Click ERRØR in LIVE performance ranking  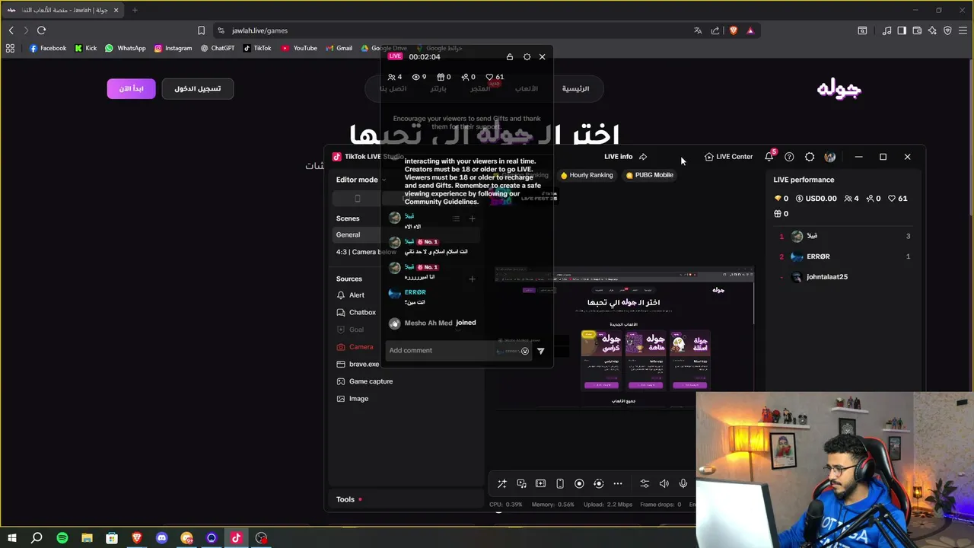[818, 256]
